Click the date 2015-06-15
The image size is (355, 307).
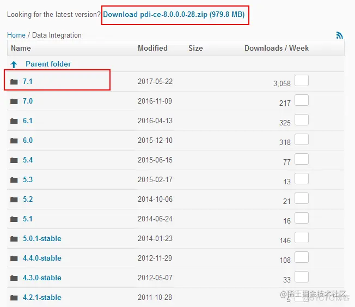[x=155, y=160]
